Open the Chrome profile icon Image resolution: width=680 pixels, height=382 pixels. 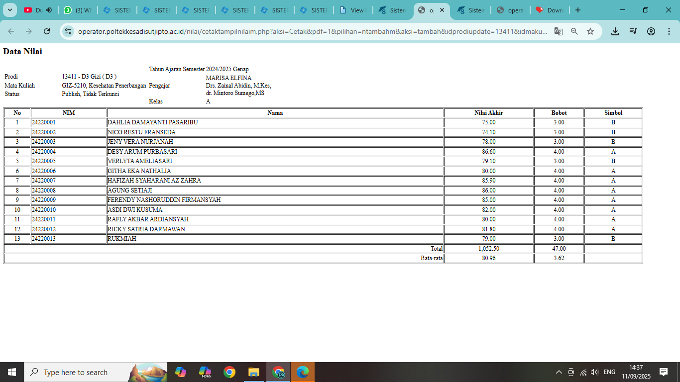click(x=651, y=31)
